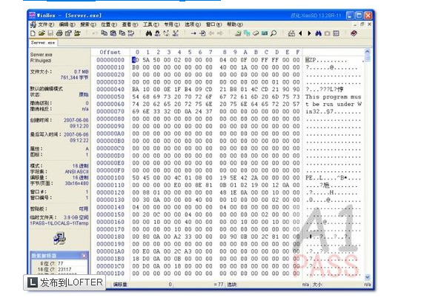Click the 'ANSI ASCII' character set value

click(x=77, y=172)
